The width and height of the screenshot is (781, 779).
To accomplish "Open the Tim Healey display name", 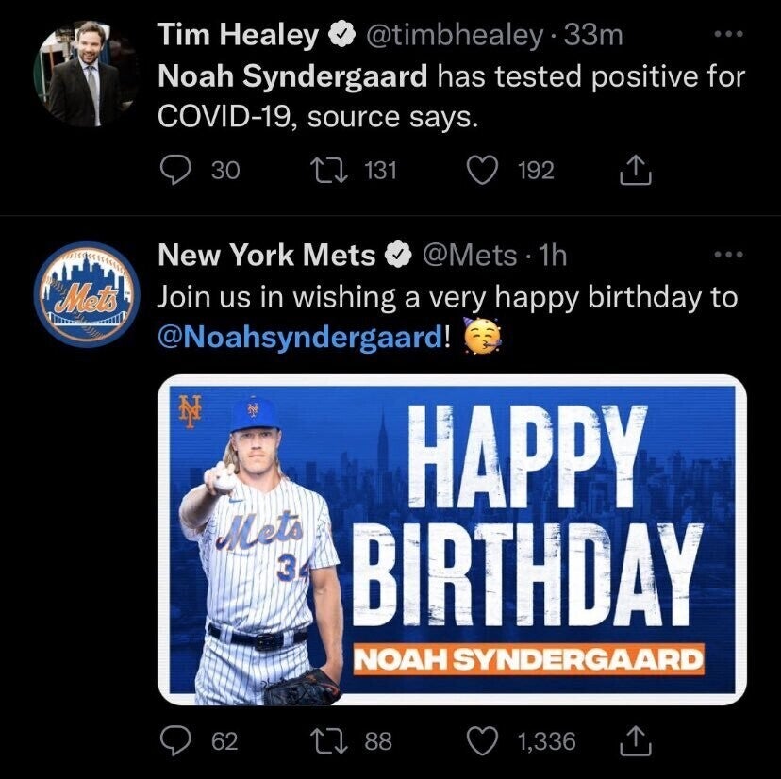I will pyautogui.click(x=238, y=35).
